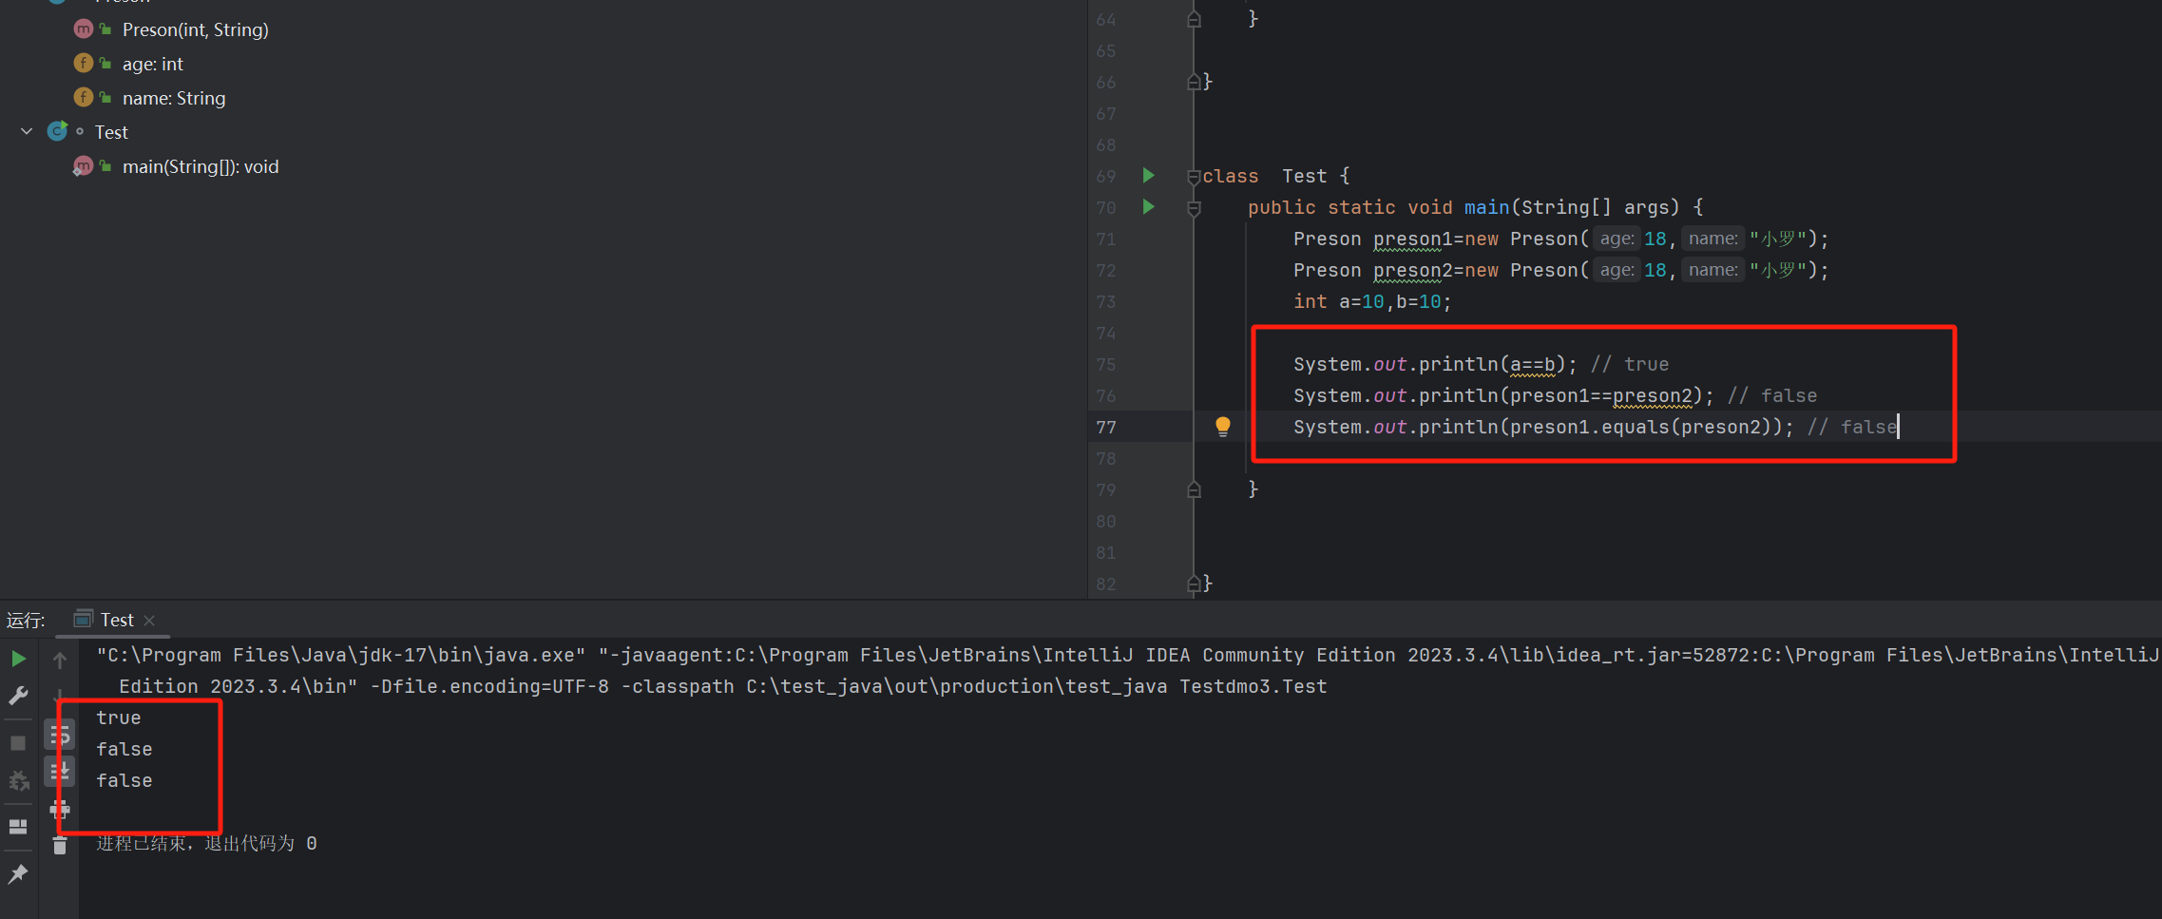The image size is (2162, 919).
Task: Click the yellow intention lightbulb on line 77
Action: [x=1223, y=427]
